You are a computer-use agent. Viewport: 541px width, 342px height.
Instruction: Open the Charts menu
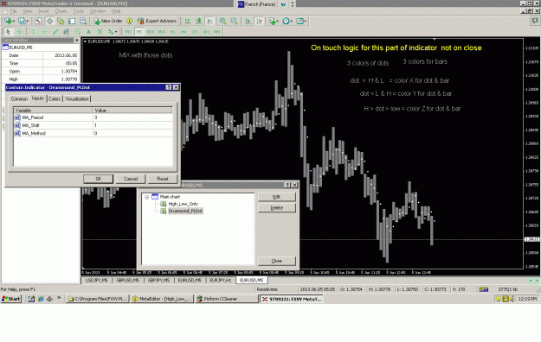tap(61, 11)
